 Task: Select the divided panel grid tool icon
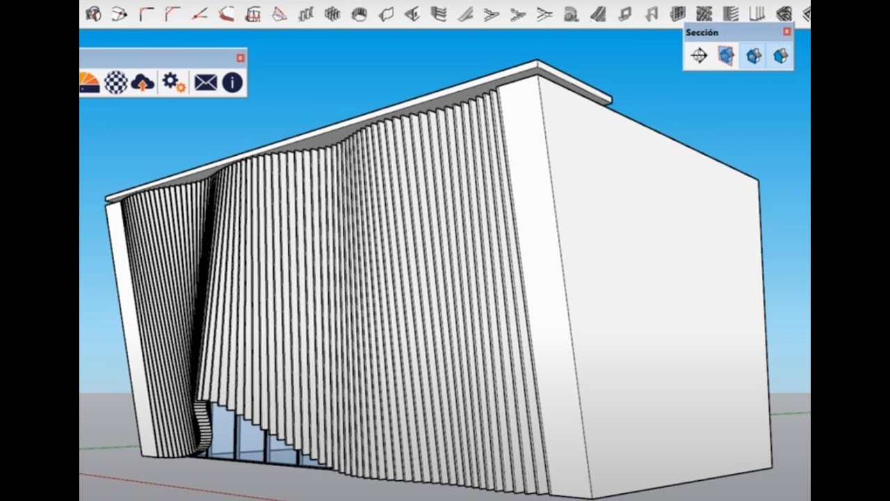pyautogui.click(x=677, y=14)
